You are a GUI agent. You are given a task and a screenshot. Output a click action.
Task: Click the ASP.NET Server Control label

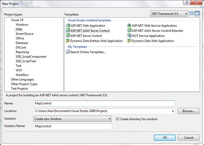[x=86, y=36]
